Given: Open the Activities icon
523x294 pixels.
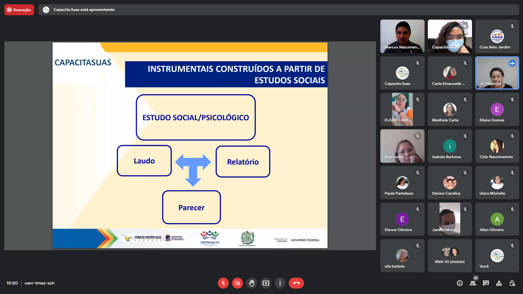Looking at the screenshot, I should tap(499, 283).
